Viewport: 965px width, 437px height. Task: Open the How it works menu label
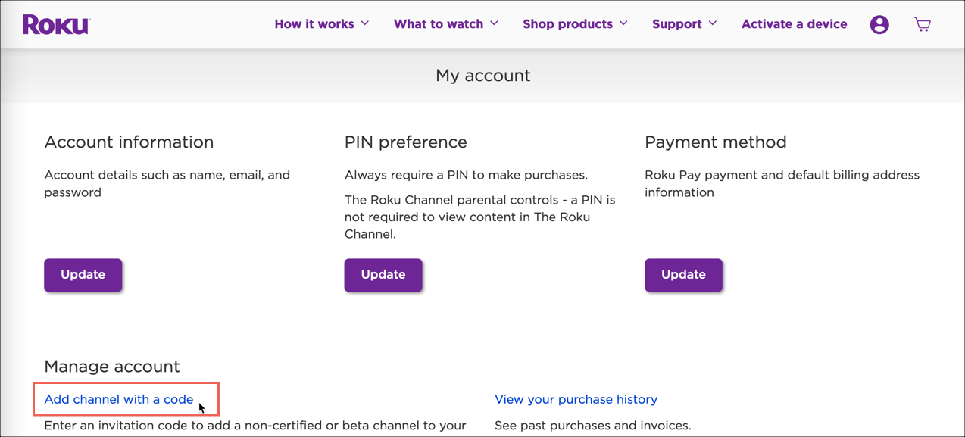314,24
